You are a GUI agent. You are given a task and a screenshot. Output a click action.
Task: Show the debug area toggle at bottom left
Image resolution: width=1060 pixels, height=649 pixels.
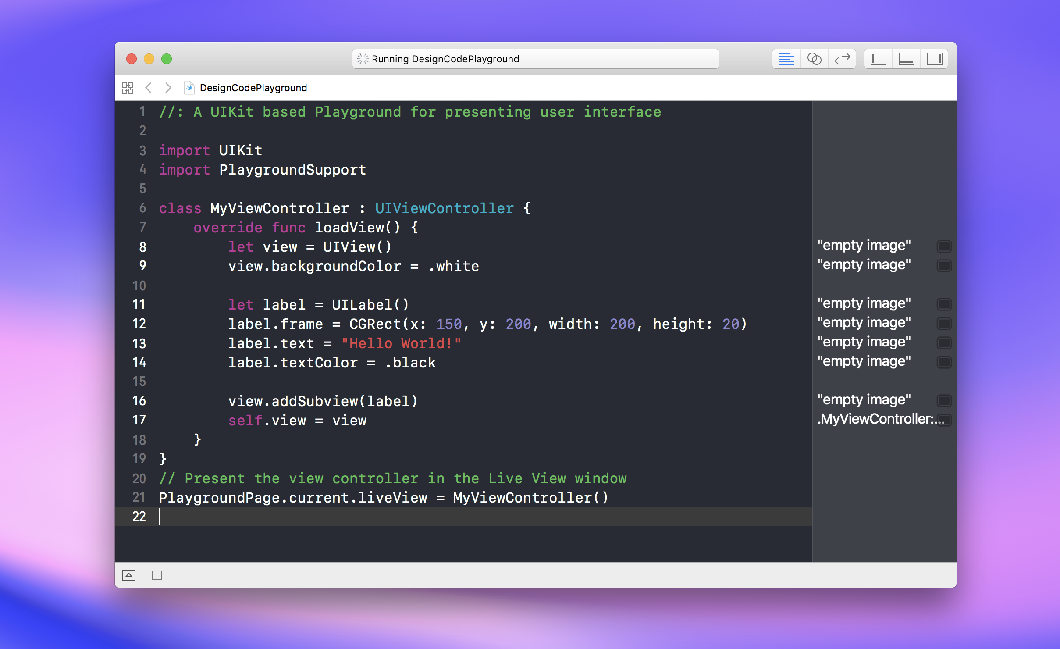(x=129, y=575)
